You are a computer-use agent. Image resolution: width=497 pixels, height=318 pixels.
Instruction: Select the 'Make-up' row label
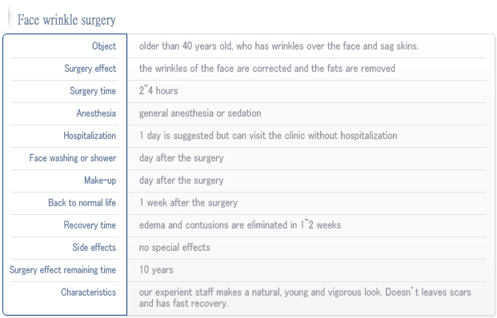100,181
